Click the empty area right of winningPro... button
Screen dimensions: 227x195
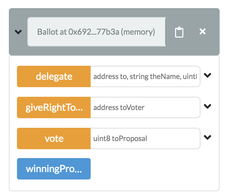pyautogui.click(x=155, y=169)
